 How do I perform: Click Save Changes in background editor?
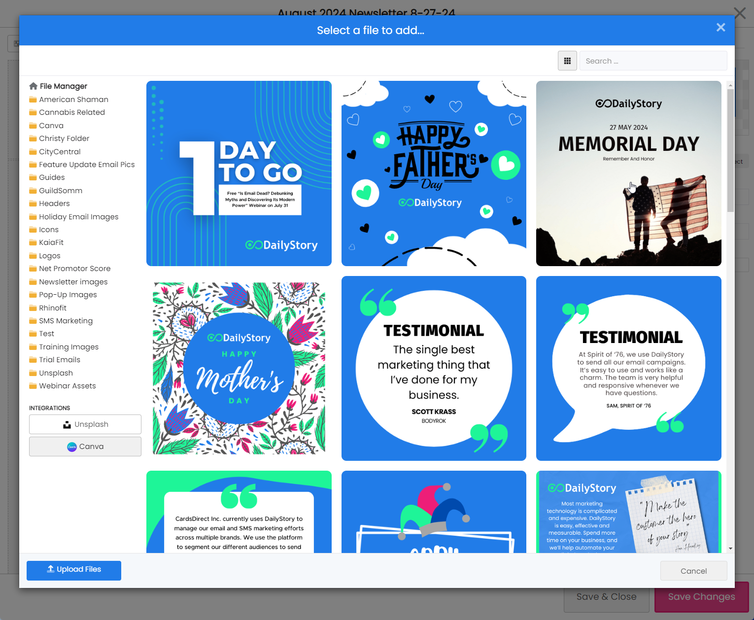701,597
